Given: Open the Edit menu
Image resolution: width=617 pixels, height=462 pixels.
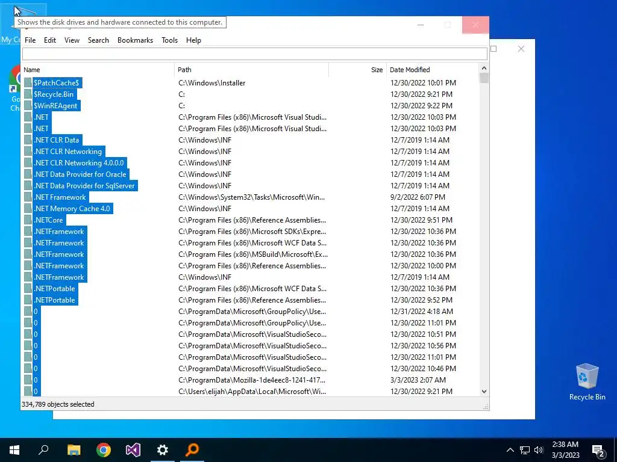Looking at the screenshot, I should point(49,40).
